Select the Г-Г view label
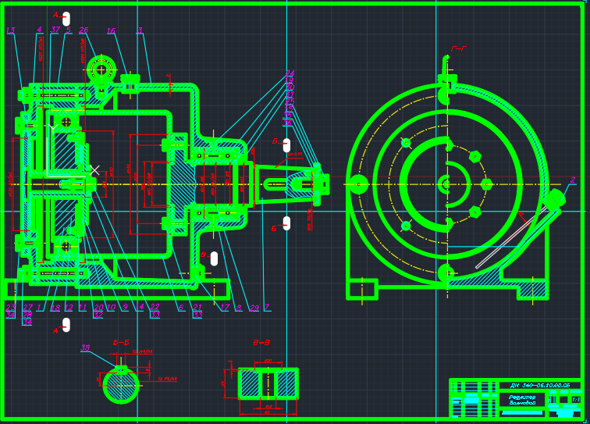The image size is (590, 424). tap(457, 49)
